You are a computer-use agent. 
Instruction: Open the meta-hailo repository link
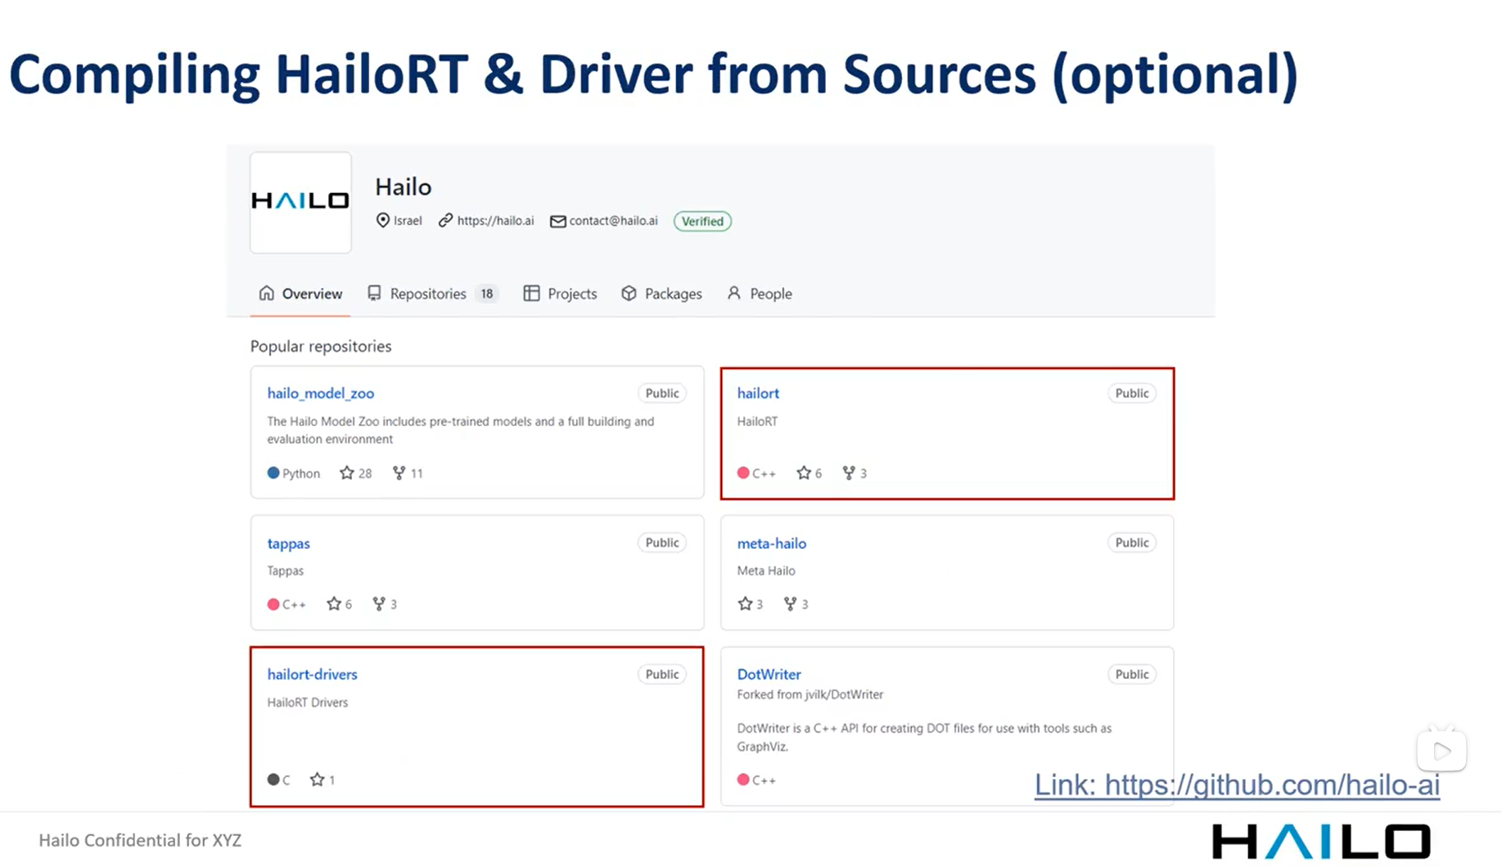(771, 543)
